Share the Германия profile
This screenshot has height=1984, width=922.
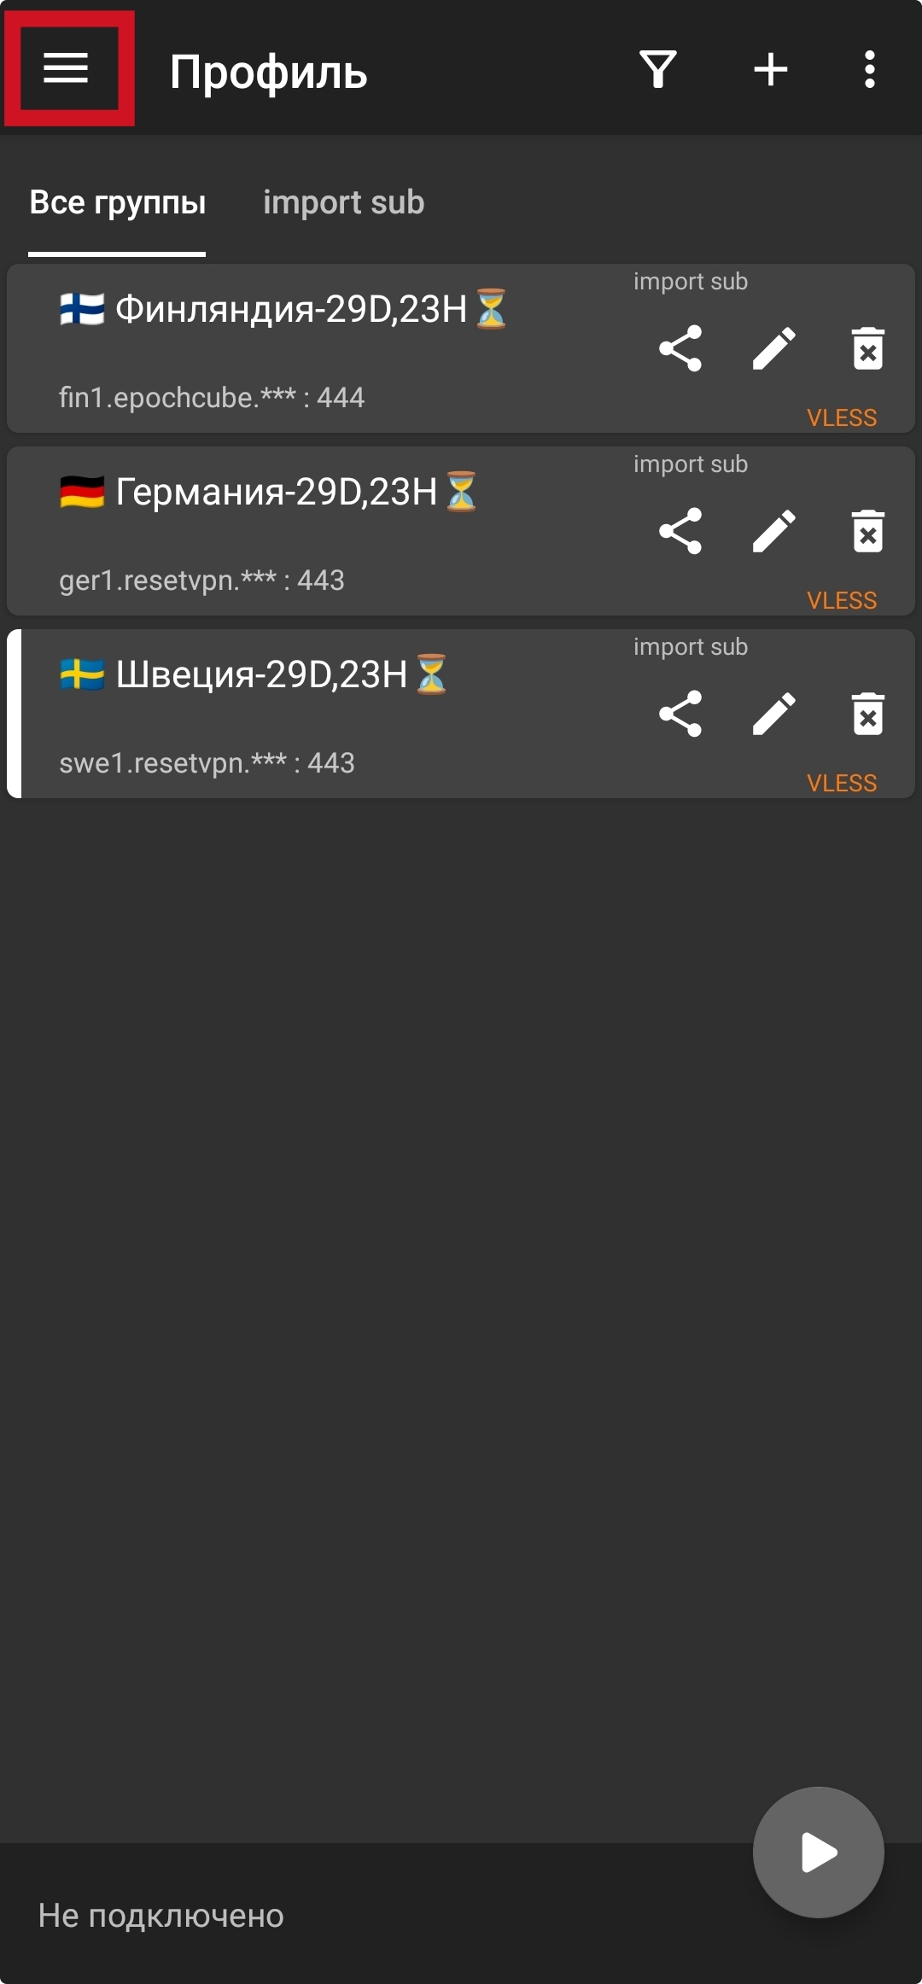pyautogui.click(x=680, y=531)
